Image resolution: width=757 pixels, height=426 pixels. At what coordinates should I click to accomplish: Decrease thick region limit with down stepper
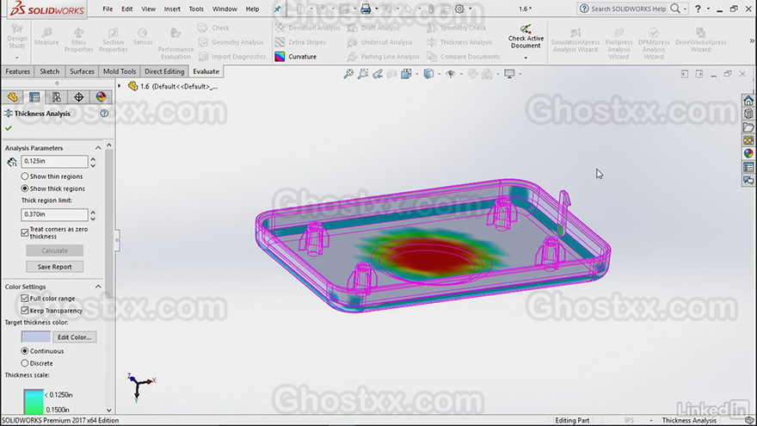tap(93, 218)
